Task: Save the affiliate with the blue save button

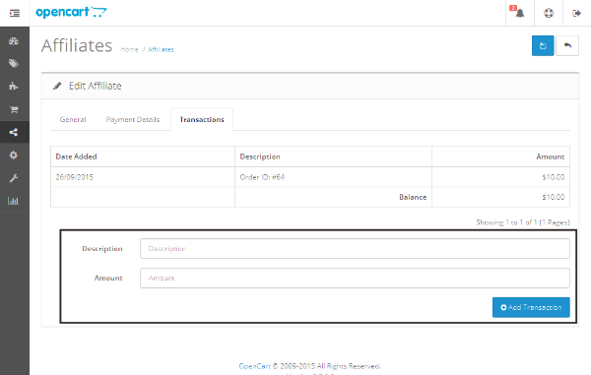Action: point(543,45)
